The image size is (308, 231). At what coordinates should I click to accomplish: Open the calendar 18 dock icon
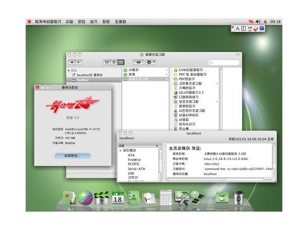pyautogui.click(x=118, y=198)
